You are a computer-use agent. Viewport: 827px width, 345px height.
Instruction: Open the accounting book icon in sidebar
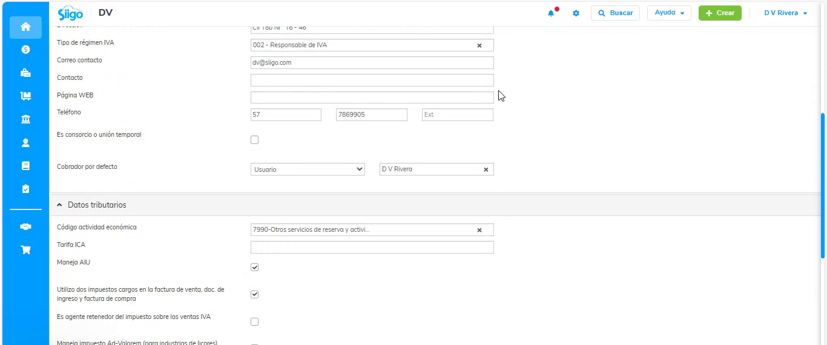(25, 166)
